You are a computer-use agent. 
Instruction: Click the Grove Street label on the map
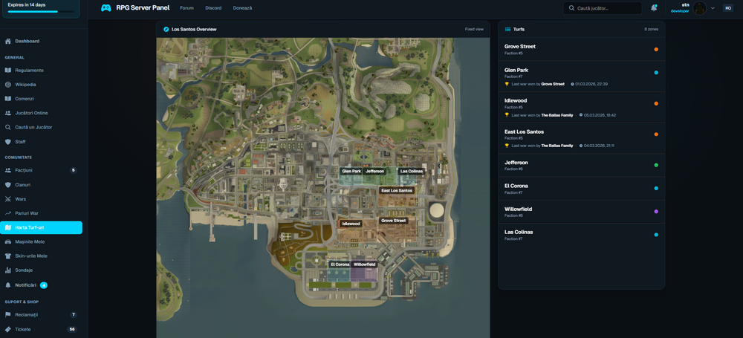[394, 221]
